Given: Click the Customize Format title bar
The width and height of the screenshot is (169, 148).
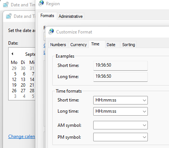Looking at the screenshot, I should (x=107, y=32).
